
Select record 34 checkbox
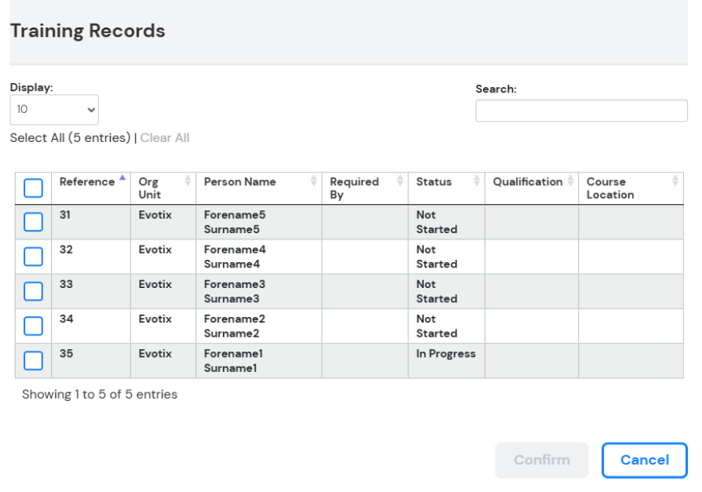click(33, 326)
